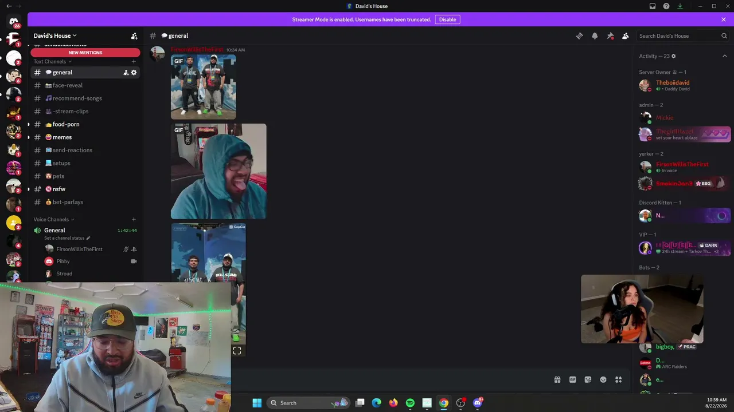This screenshot has width=734, height=412.
Task: Click the Windows taskbar search box
Action: [x=309, y=403]
